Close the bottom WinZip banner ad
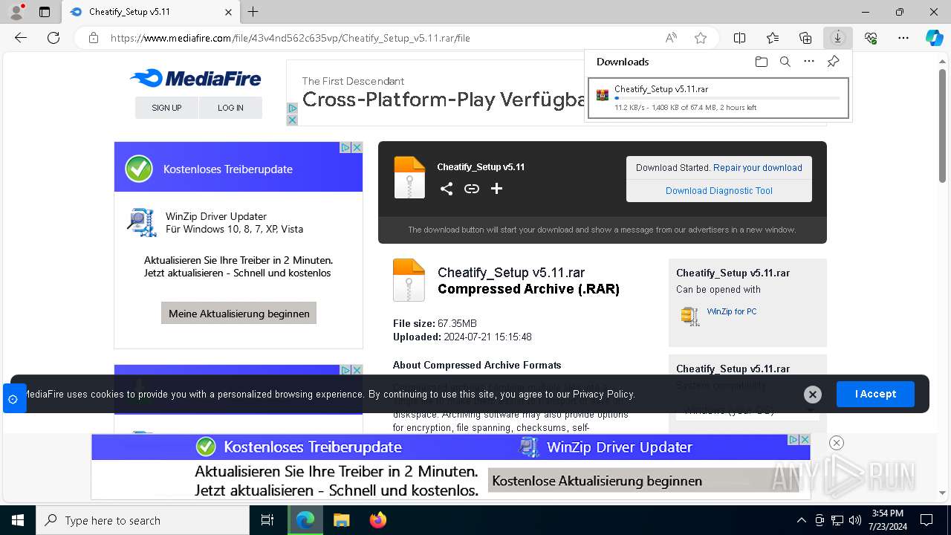 (x=837, y=443)
